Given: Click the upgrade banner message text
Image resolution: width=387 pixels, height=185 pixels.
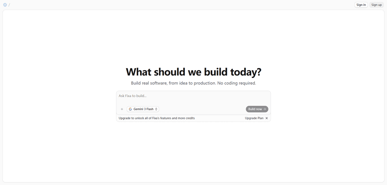Looking at the screenshot, I should 157,118.
